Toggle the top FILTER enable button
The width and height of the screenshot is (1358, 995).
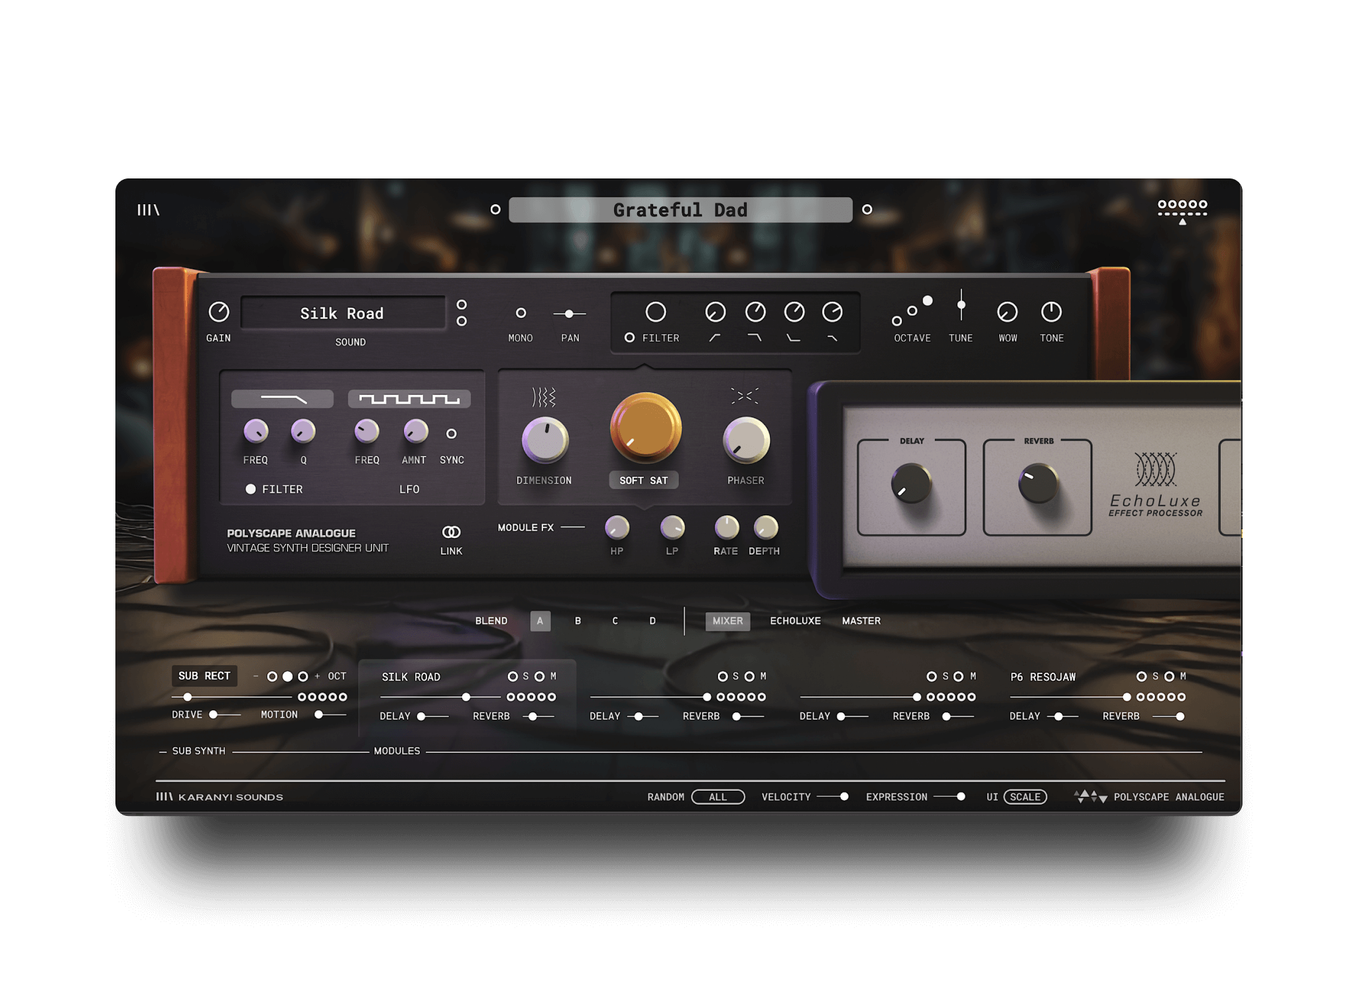coord(630,338)
